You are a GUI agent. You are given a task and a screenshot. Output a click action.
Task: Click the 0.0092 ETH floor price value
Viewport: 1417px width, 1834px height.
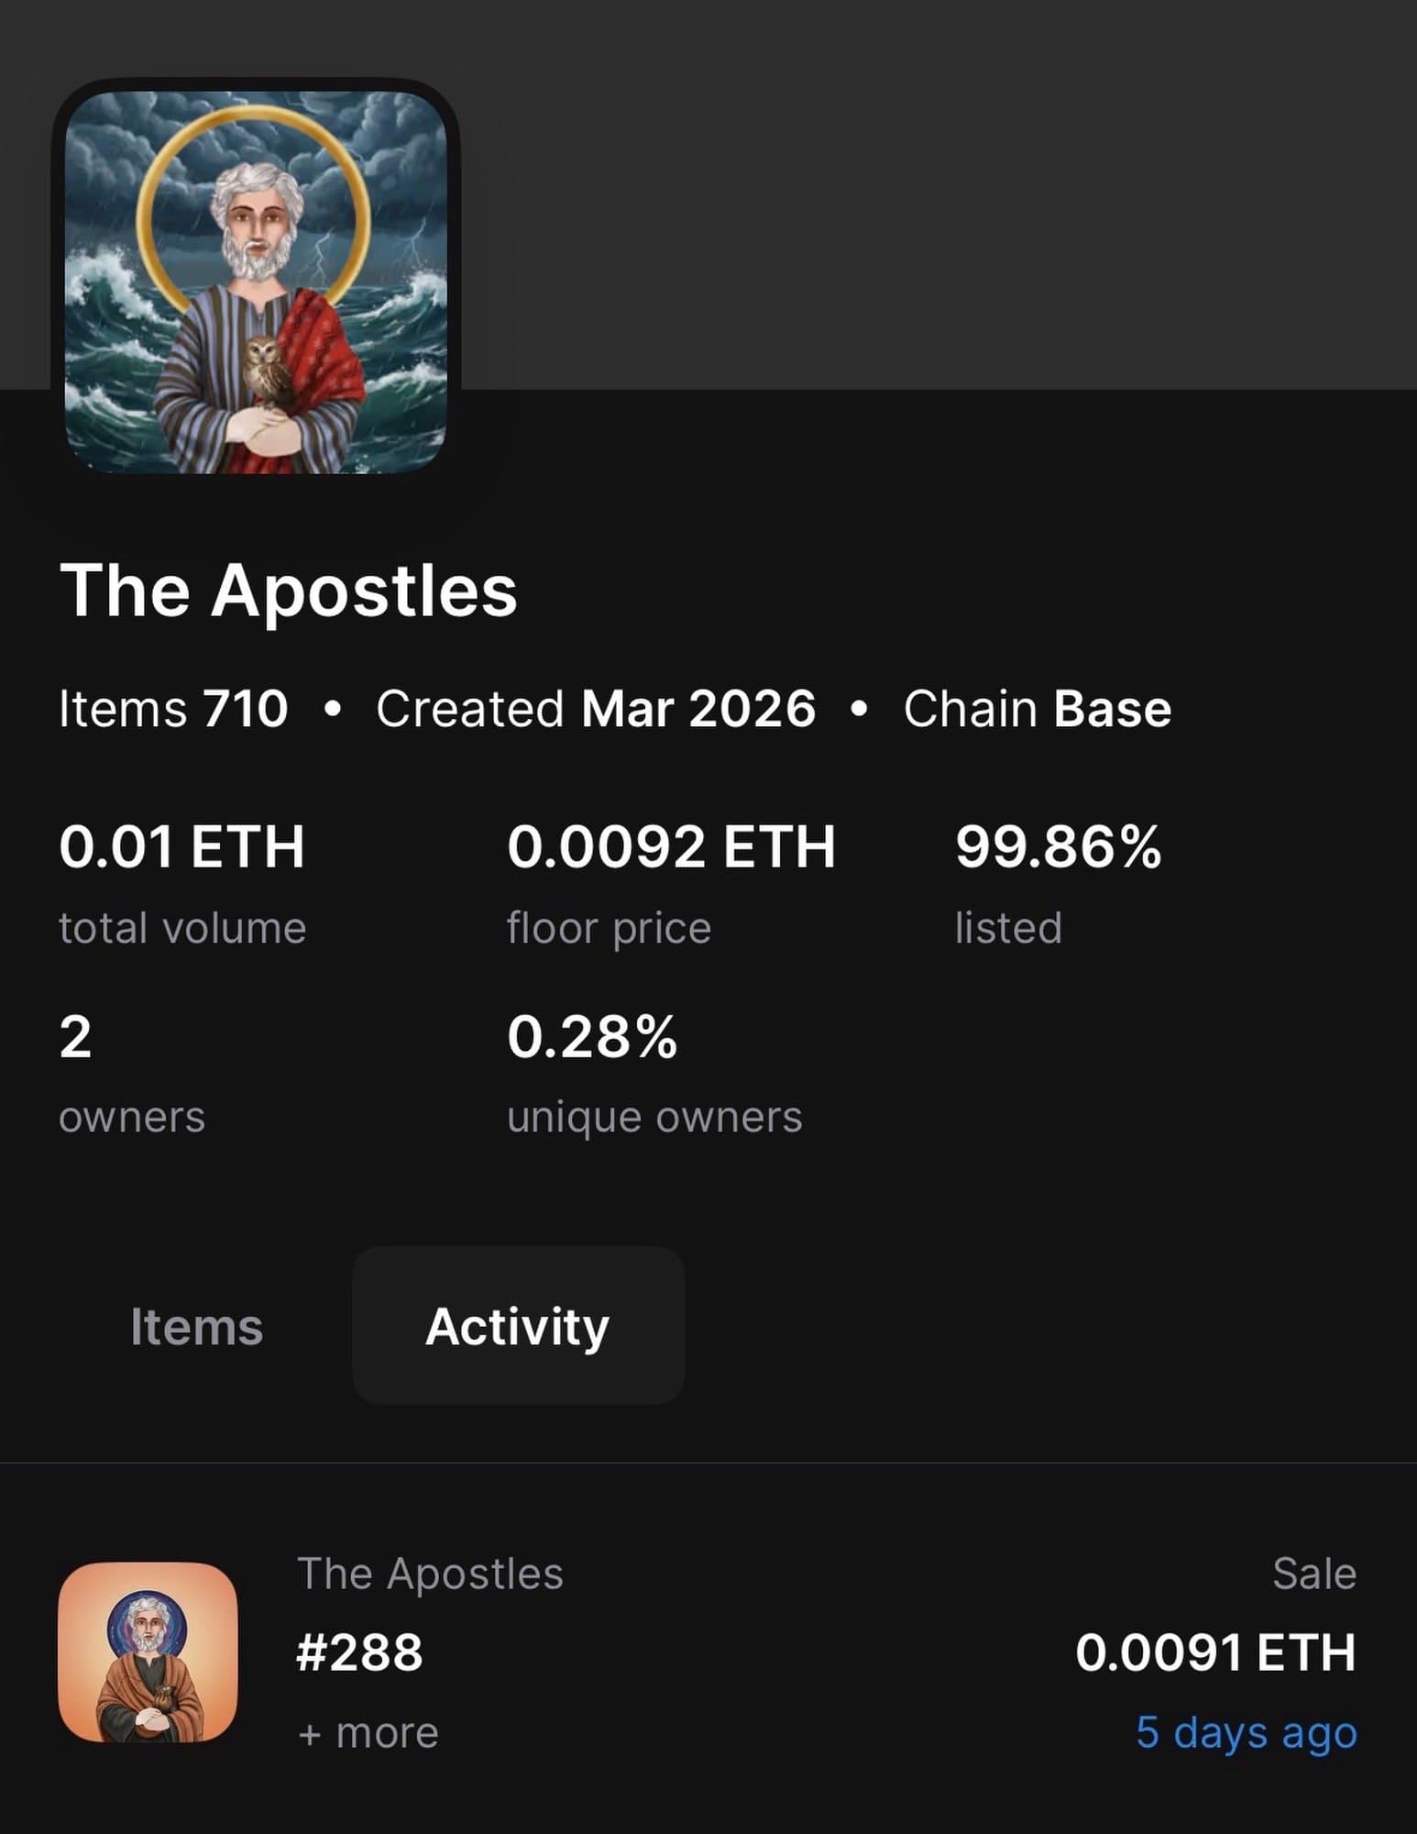pos(671,845)
